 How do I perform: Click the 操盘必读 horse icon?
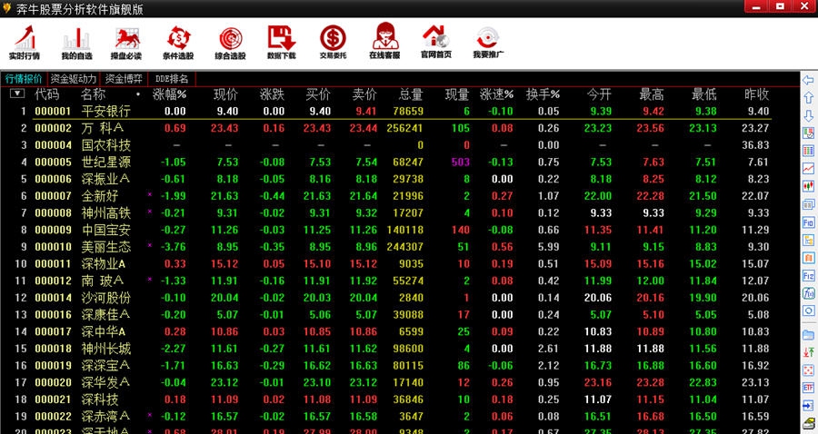pos(126,43)
